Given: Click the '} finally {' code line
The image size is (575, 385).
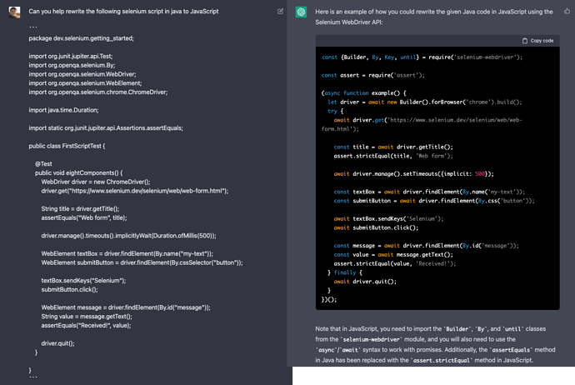Looking at the screenshot, I should pos(345,272).
